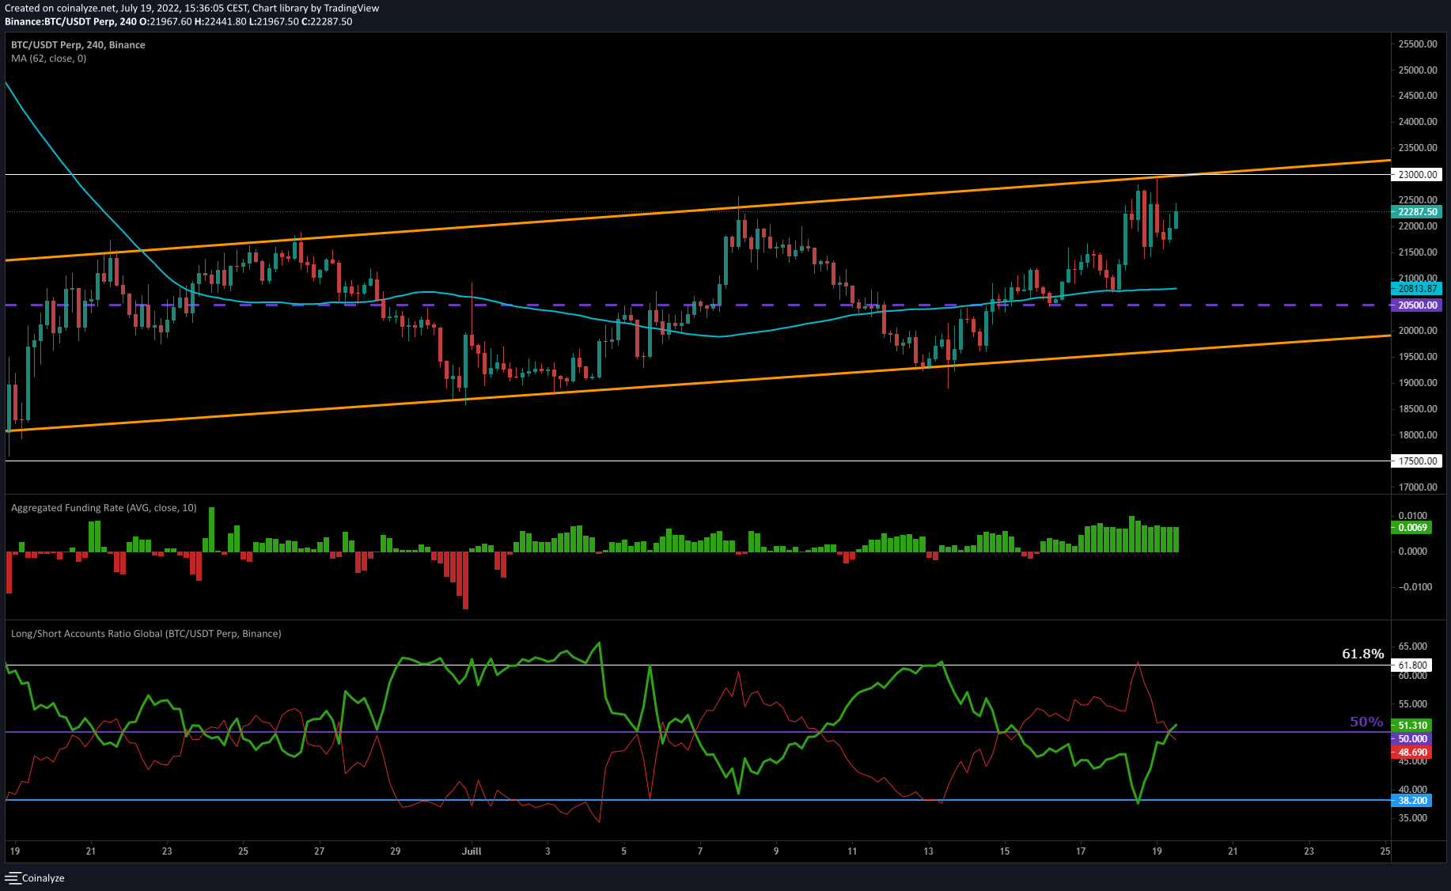Viewport: 1451px width, 891px height.
Task: Click the purple 20500.00 price tag
Action: coord(1416,305)
